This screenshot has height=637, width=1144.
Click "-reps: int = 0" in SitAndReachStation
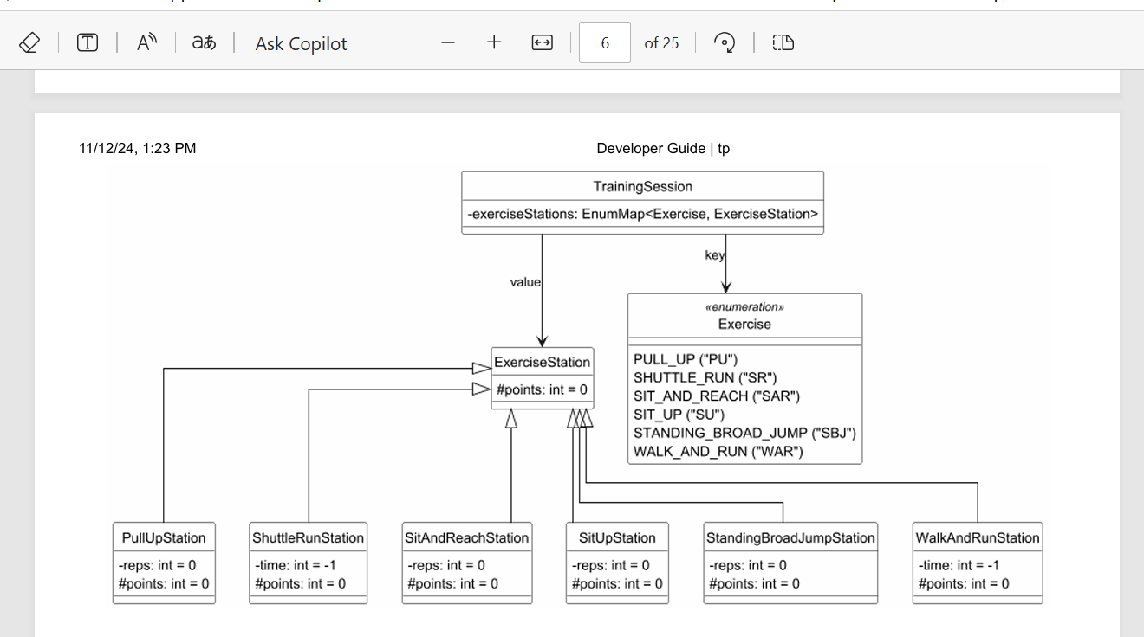coord(446,565)
